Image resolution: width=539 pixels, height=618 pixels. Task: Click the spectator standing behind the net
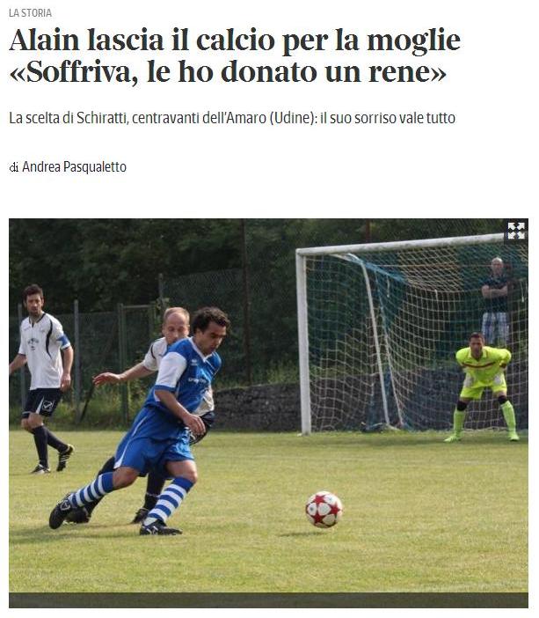tap(496, 299)
